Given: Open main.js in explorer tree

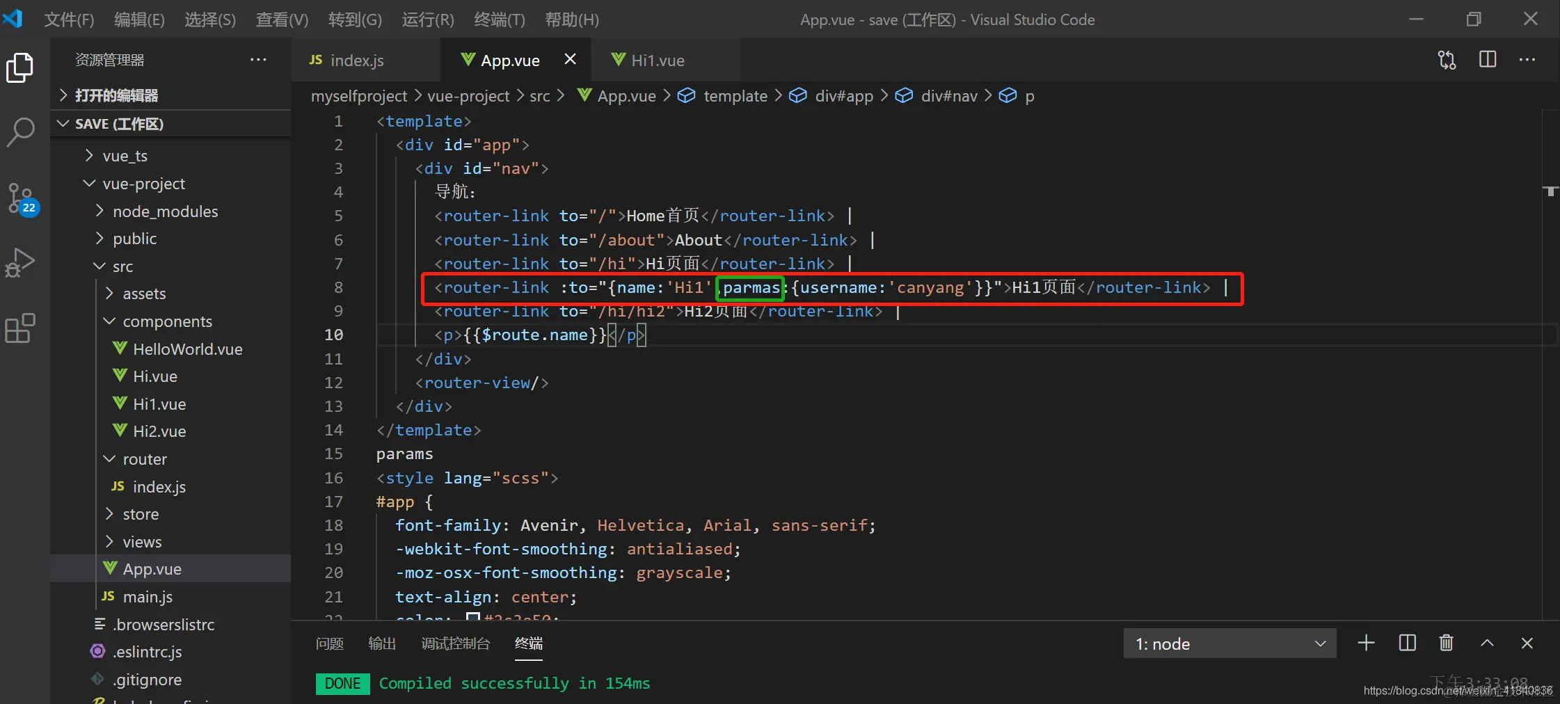Looking at the screenshot, I should click(148, 597).
